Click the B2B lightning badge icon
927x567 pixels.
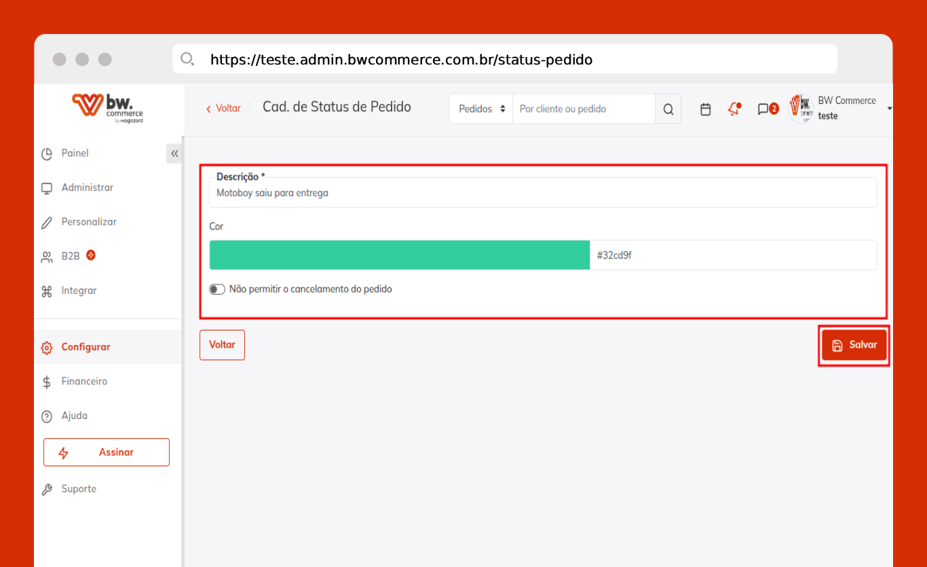pyautogui.click(x=91, y=255)
